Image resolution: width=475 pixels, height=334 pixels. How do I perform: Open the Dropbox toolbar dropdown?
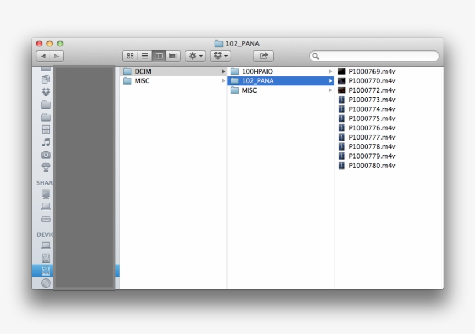pos(219,56)
